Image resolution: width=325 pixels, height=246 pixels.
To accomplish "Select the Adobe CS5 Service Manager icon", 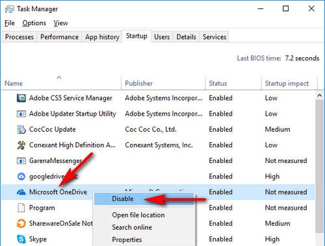I will tap(21, 98).
